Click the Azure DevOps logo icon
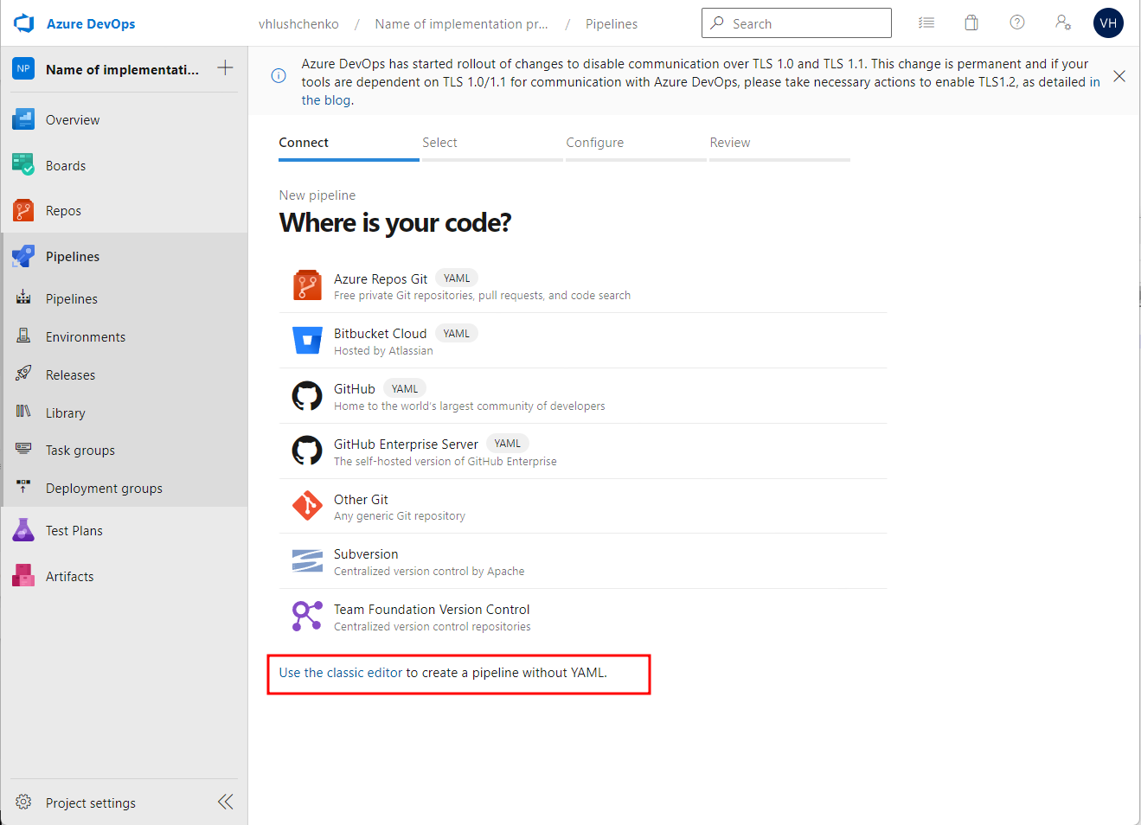The height and width of the screenshot is (825, 1141). (23, 23)
